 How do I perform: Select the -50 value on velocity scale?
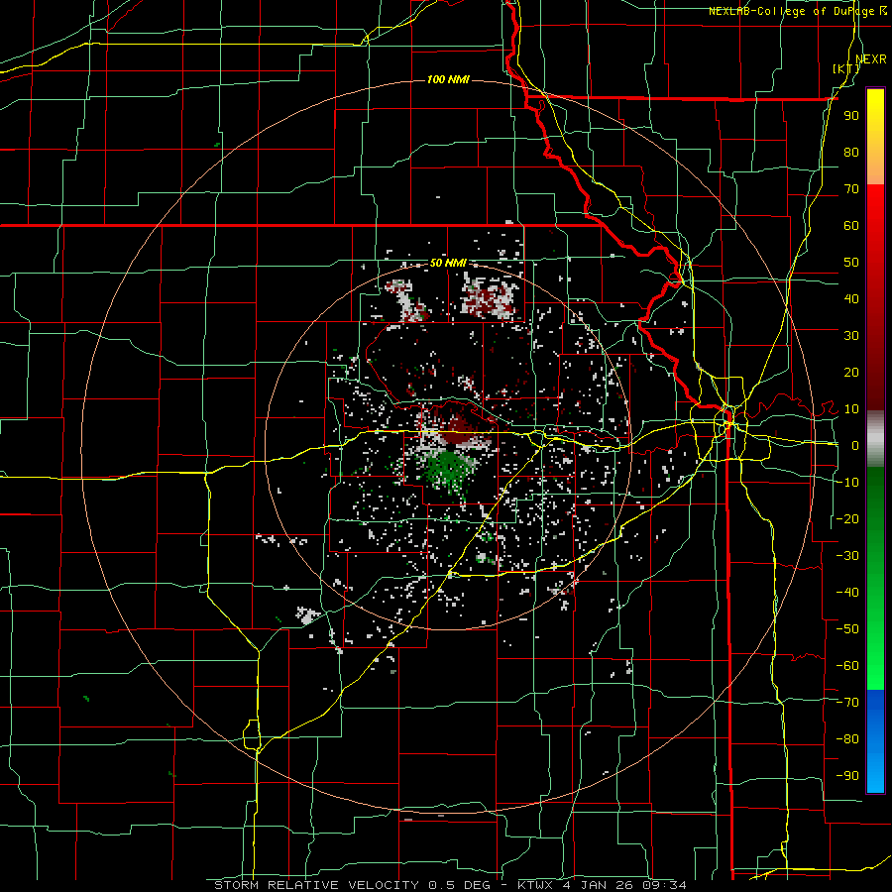[847, 629]
